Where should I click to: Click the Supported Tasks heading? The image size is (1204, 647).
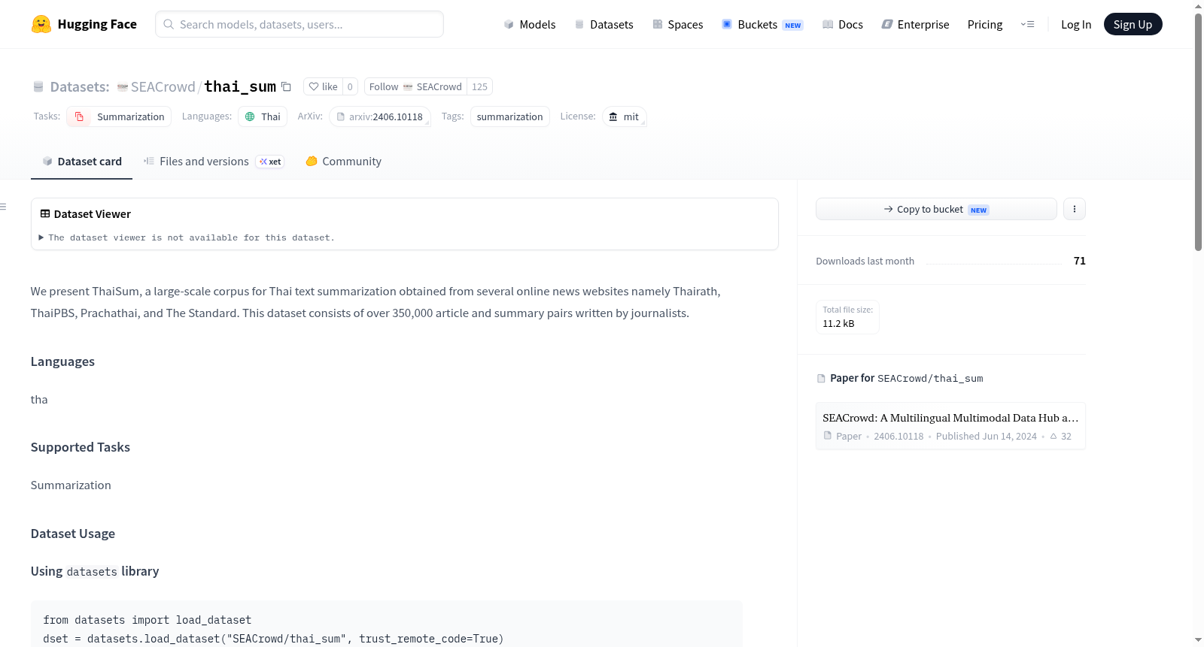point(81,447)
